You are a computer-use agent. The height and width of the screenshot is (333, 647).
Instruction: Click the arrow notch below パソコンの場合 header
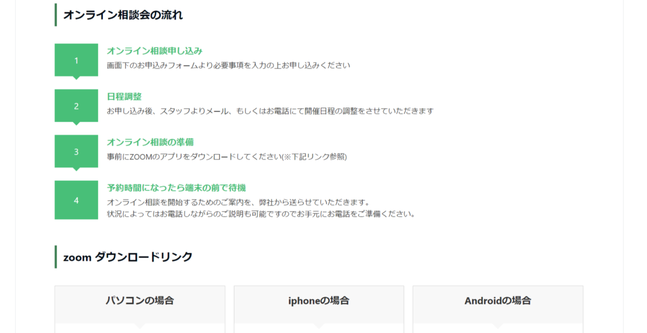140,326
